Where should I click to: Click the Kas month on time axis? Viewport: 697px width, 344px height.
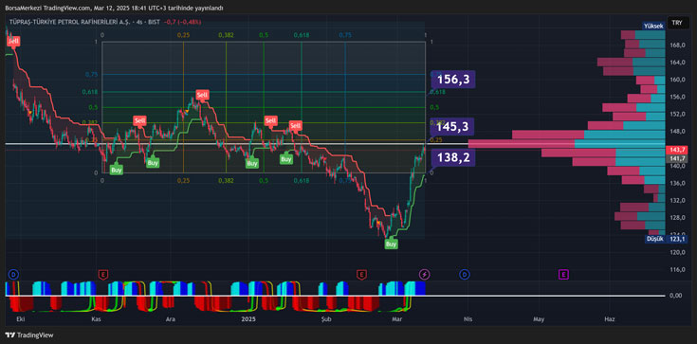[96, 319]
